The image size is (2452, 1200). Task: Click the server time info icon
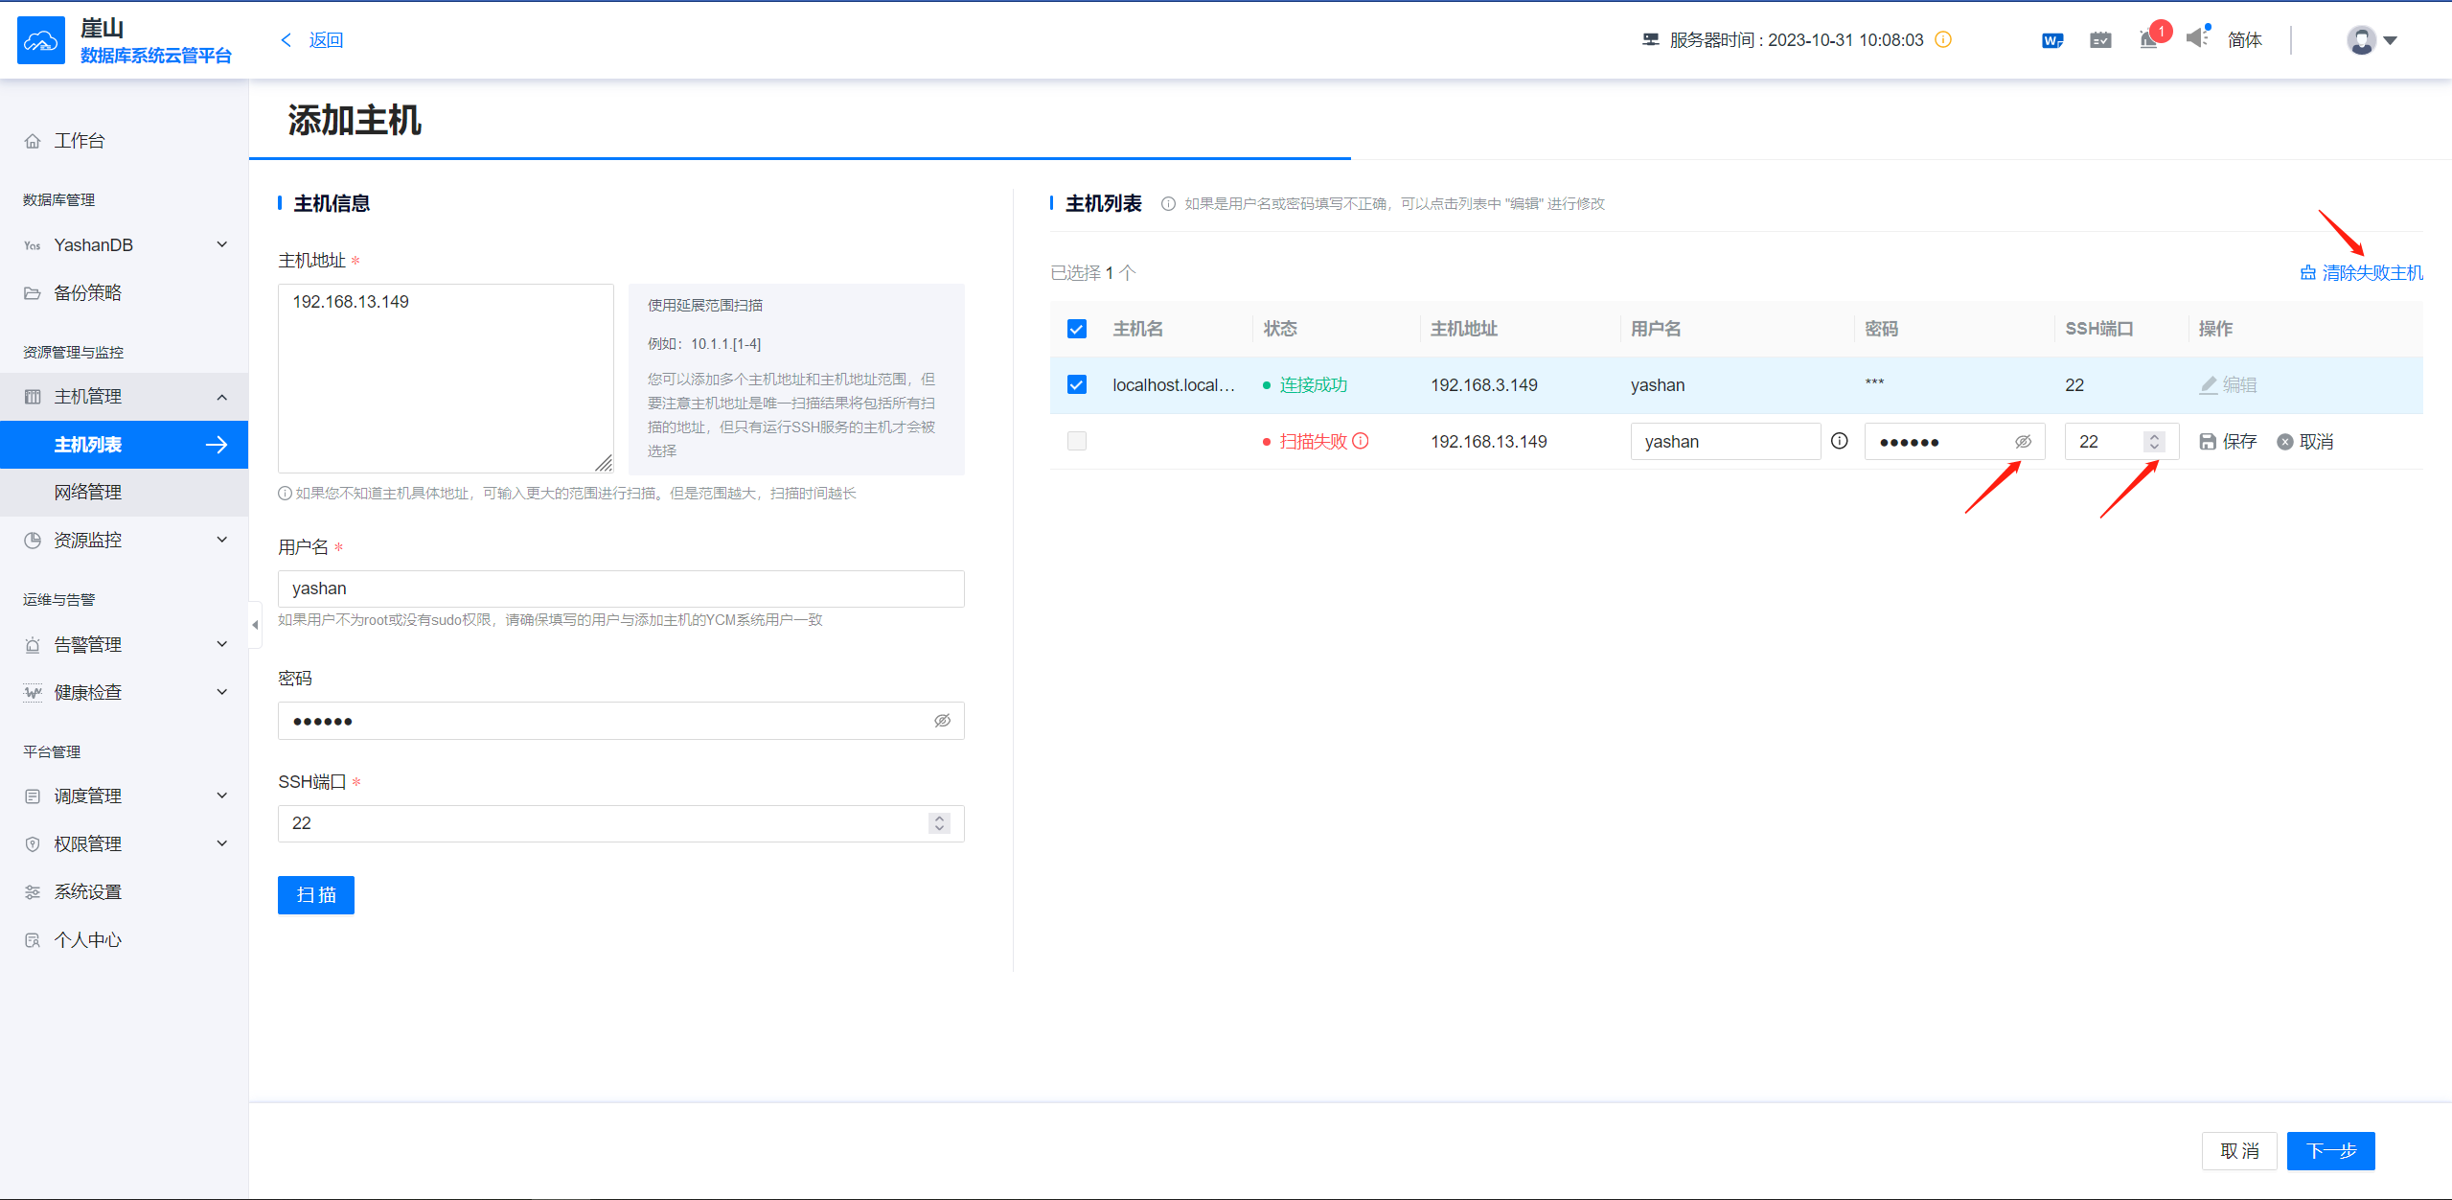pos(1943,39)
